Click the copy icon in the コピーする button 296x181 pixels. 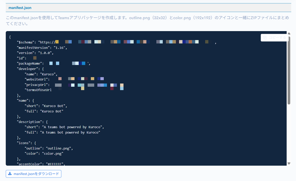[265, 37]
